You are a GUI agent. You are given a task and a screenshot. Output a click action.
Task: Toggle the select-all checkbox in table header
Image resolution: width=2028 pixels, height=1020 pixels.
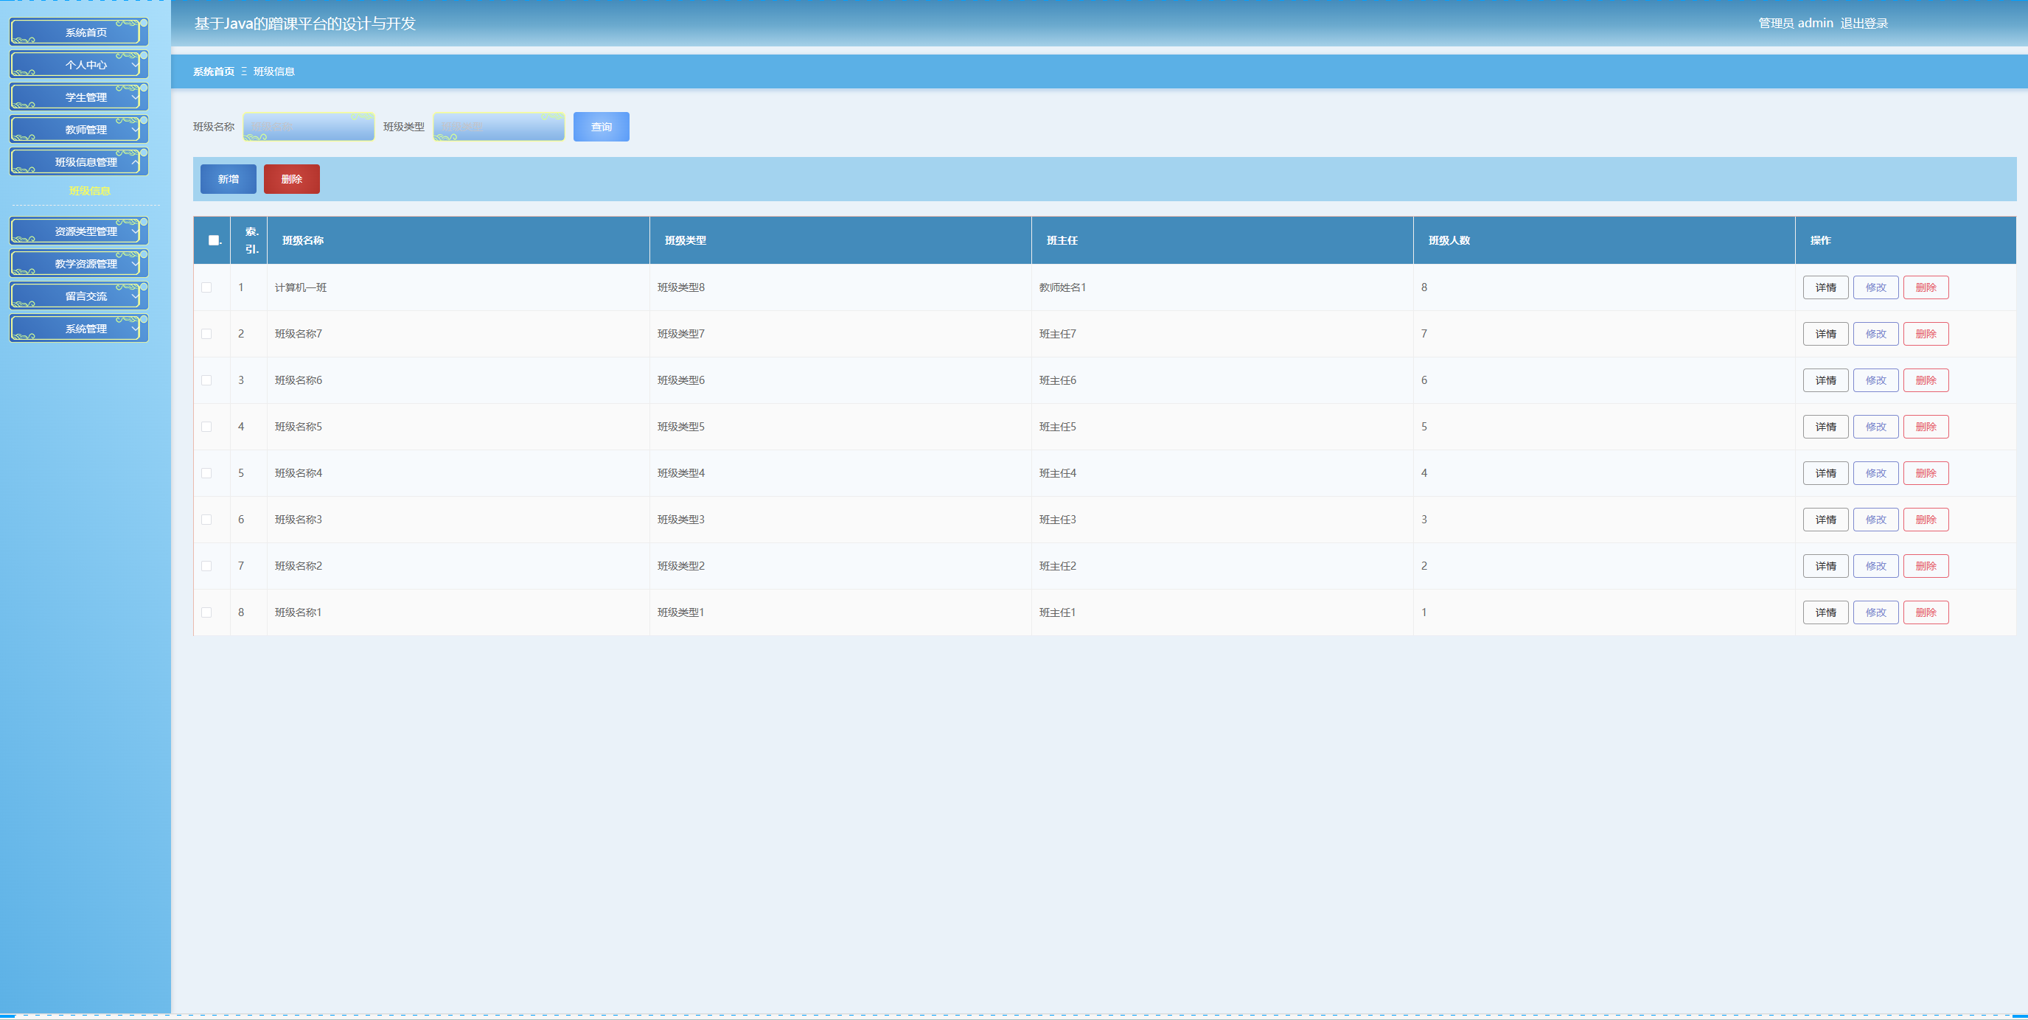coord(212,240)
